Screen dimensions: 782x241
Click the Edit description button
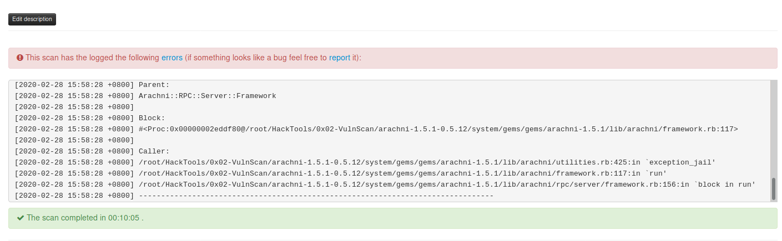pos(32,19)
